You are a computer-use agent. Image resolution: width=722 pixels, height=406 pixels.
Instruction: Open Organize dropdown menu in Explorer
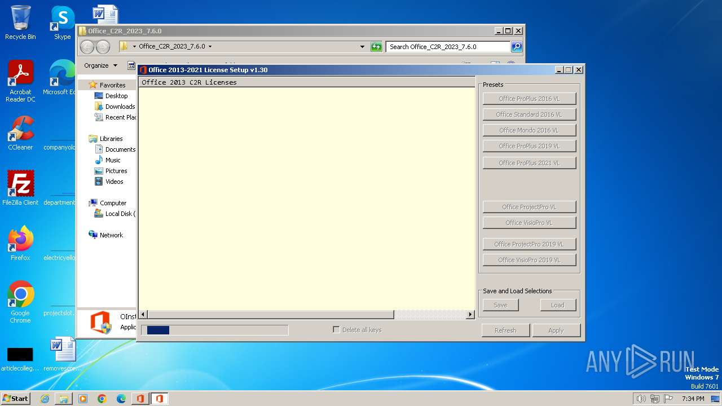pos(100,65)
